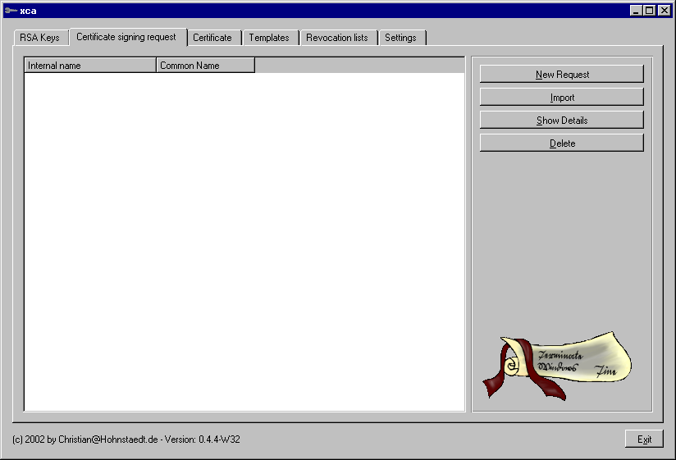Image resolution: width=676 pixels, height=460 pixels.
Task: Maximize the xca window
Action: (650, 11)
